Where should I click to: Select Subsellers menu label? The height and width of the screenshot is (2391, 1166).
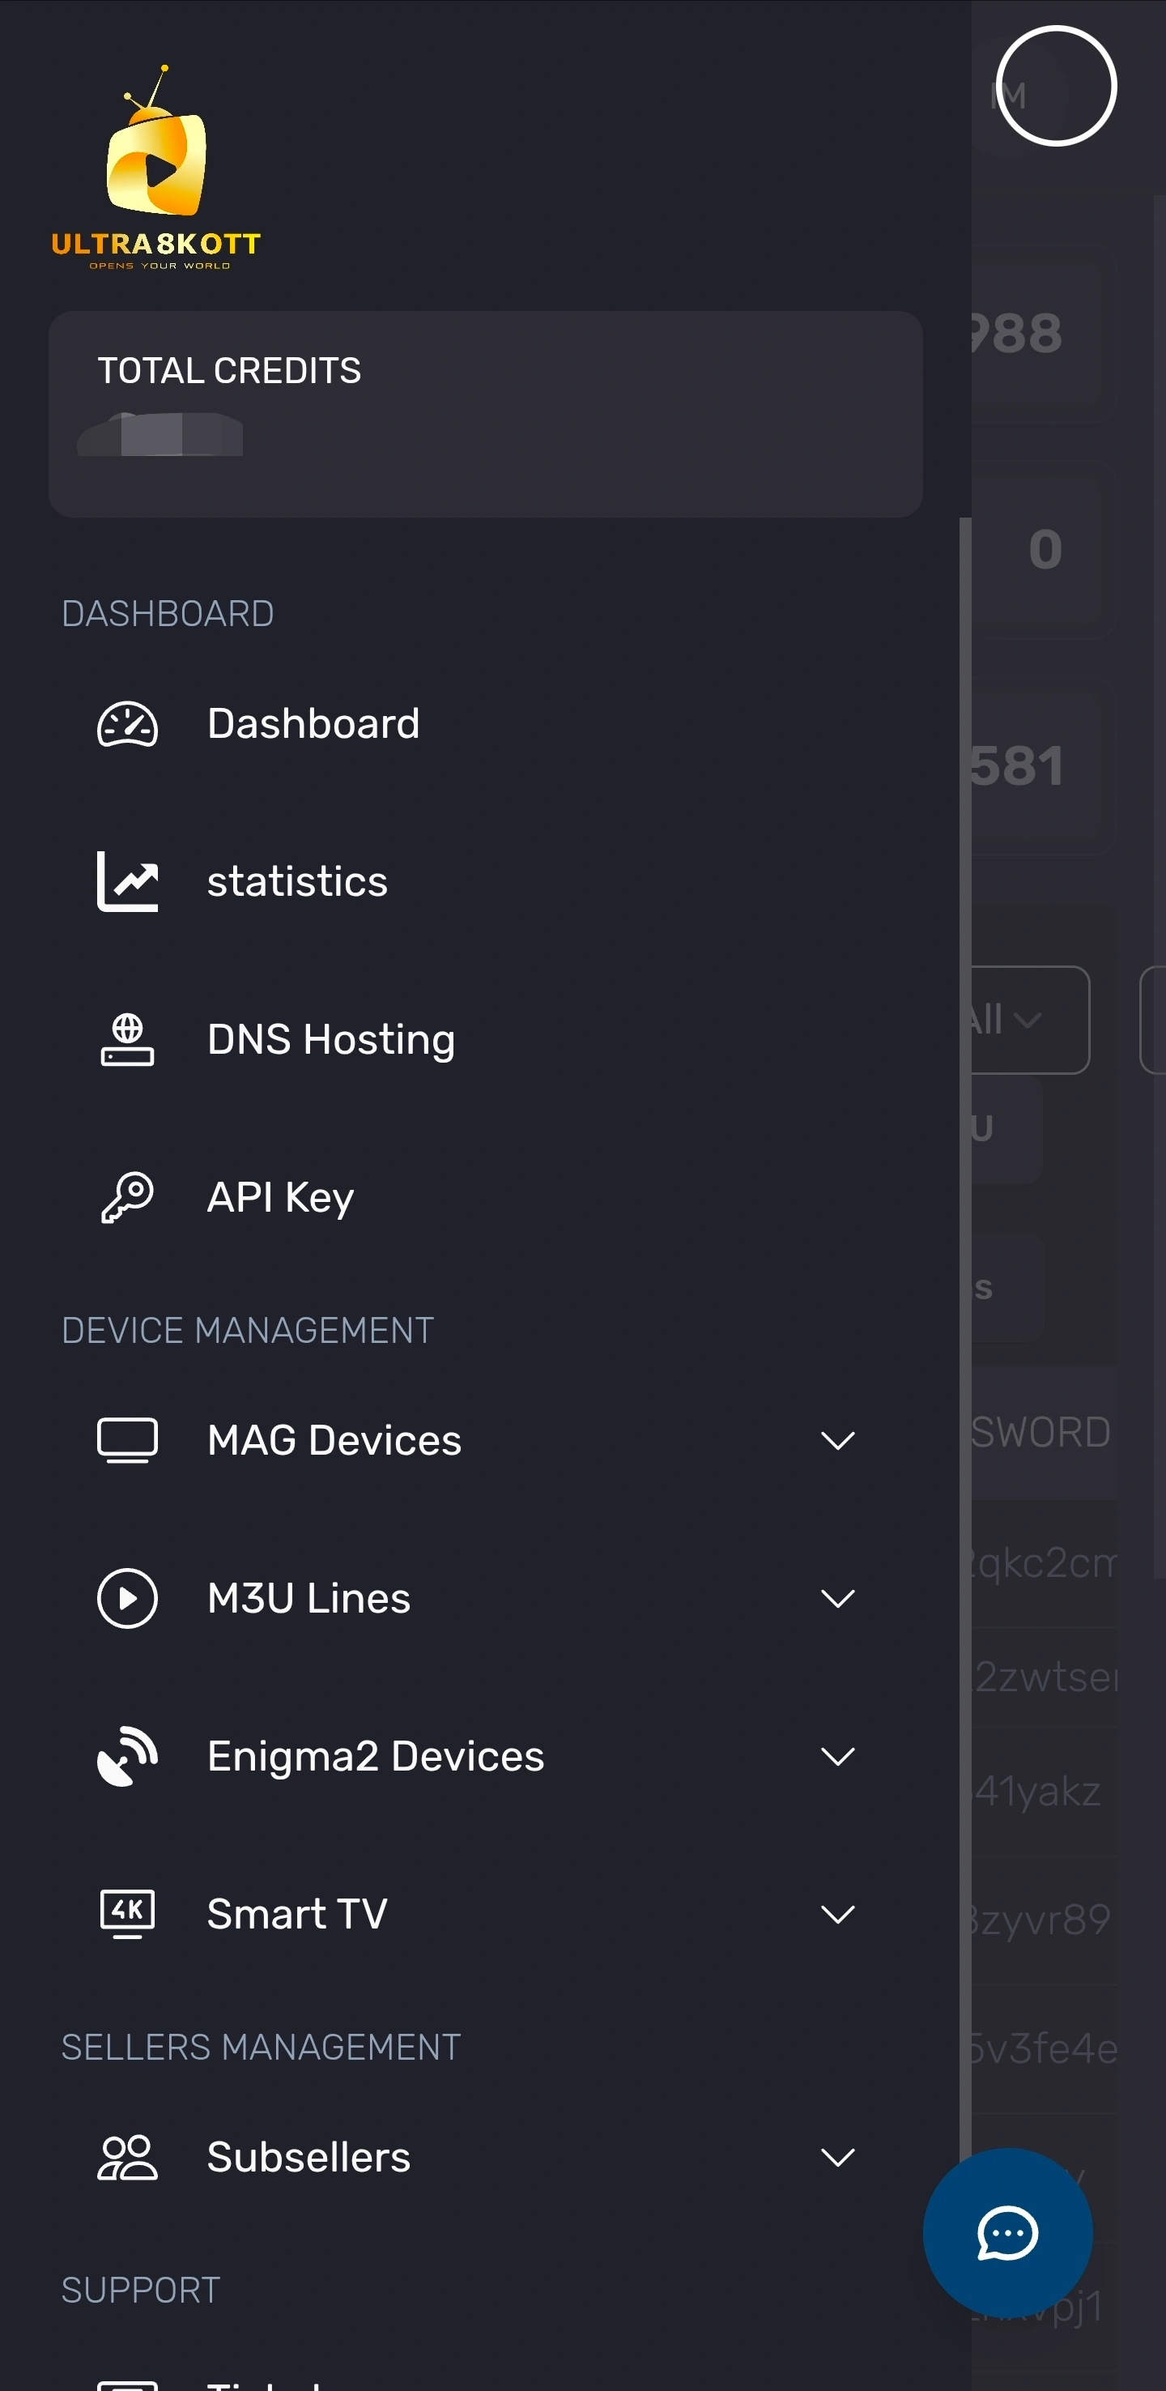(309, 2157)
